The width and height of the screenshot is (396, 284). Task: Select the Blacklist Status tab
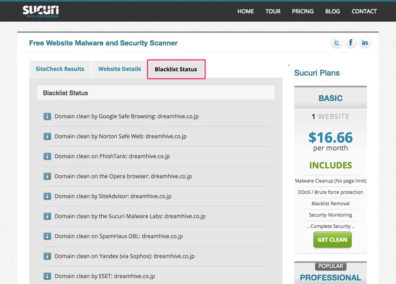[x=176, y=69]
